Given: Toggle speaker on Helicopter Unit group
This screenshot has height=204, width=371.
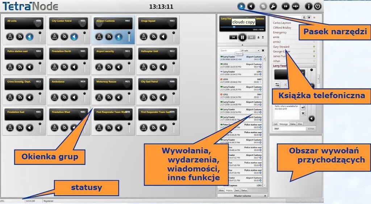Looking at the screenshot, I should point(163,67).
